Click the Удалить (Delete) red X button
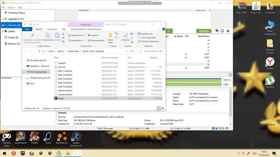This screenshot has width=280, height=157. click(93, 35)
